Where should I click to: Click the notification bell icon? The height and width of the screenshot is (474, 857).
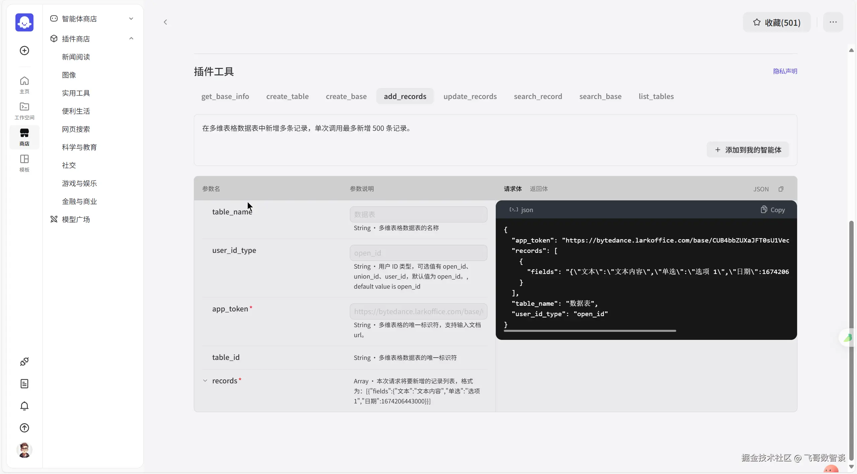[x=24, y=406]
